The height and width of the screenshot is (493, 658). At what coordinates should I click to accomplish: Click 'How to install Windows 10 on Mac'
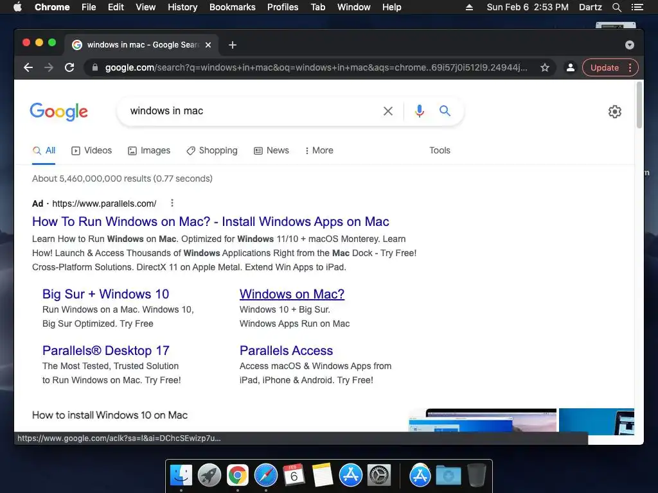click(110, 415)
